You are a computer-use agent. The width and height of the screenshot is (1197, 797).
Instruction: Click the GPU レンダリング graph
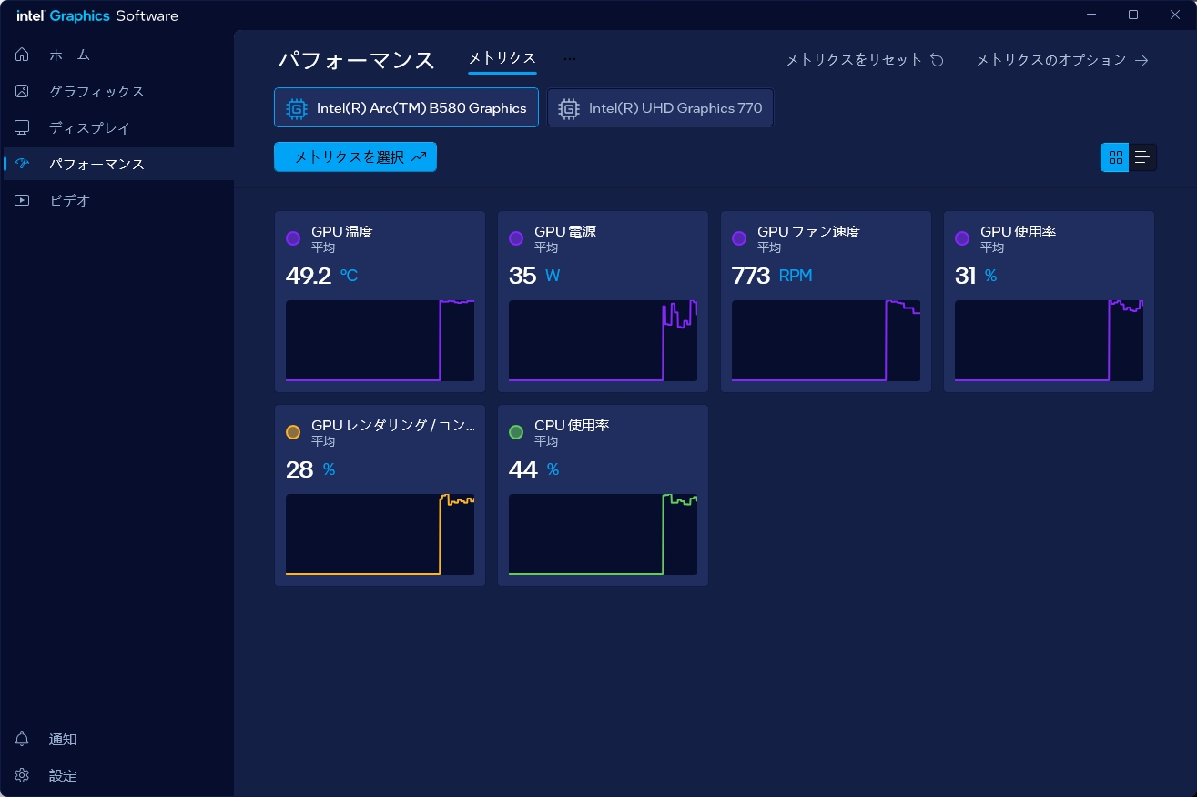pos(380,534)
